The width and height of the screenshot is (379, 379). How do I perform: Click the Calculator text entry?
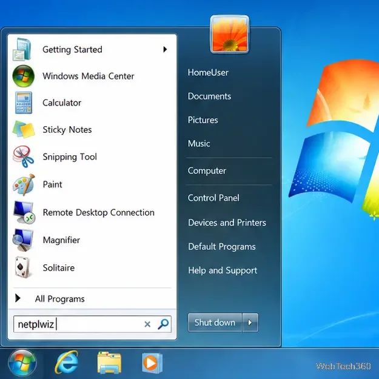coord(62,102)
